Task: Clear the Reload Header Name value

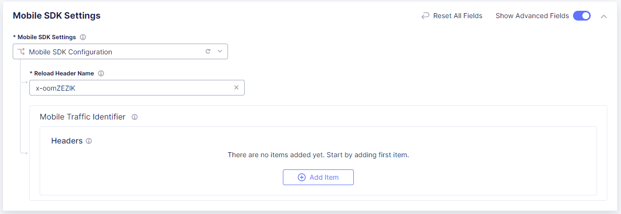Action: coord(236,88)
